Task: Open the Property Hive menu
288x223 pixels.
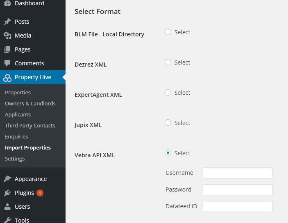Action: click(x=33, y=77)
